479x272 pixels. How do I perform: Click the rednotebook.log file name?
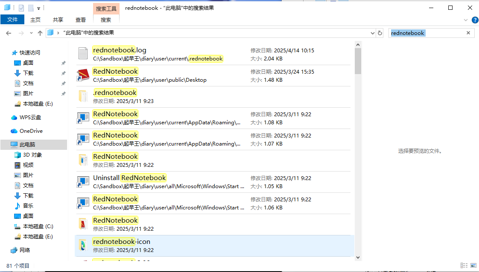(120, 50)
